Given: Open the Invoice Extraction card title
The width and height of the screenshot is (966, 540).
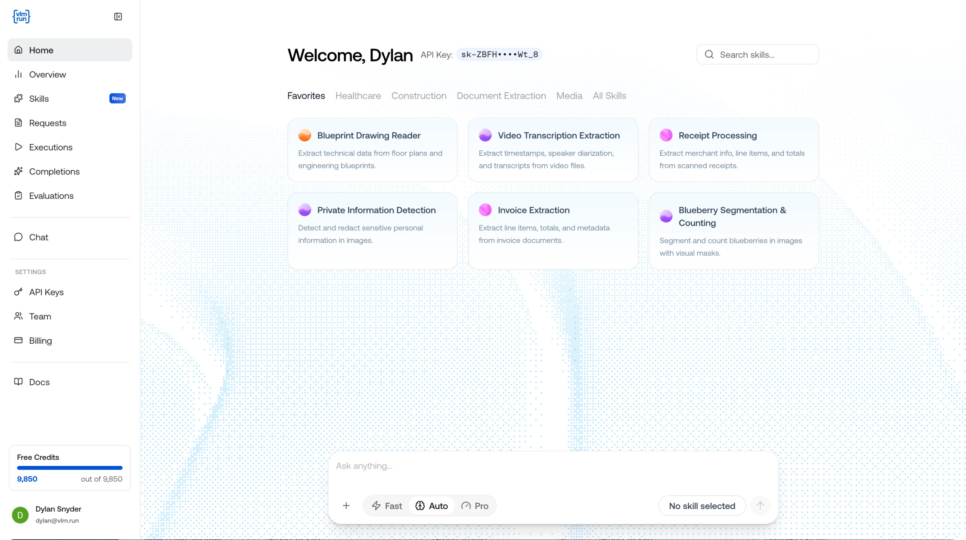Looking at the screenshot, I should (534, 210).
